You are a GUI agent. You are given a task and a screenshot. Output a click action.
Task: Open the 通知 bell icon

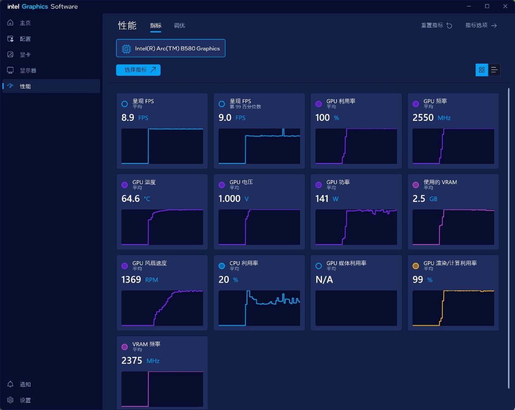point(11,384)
